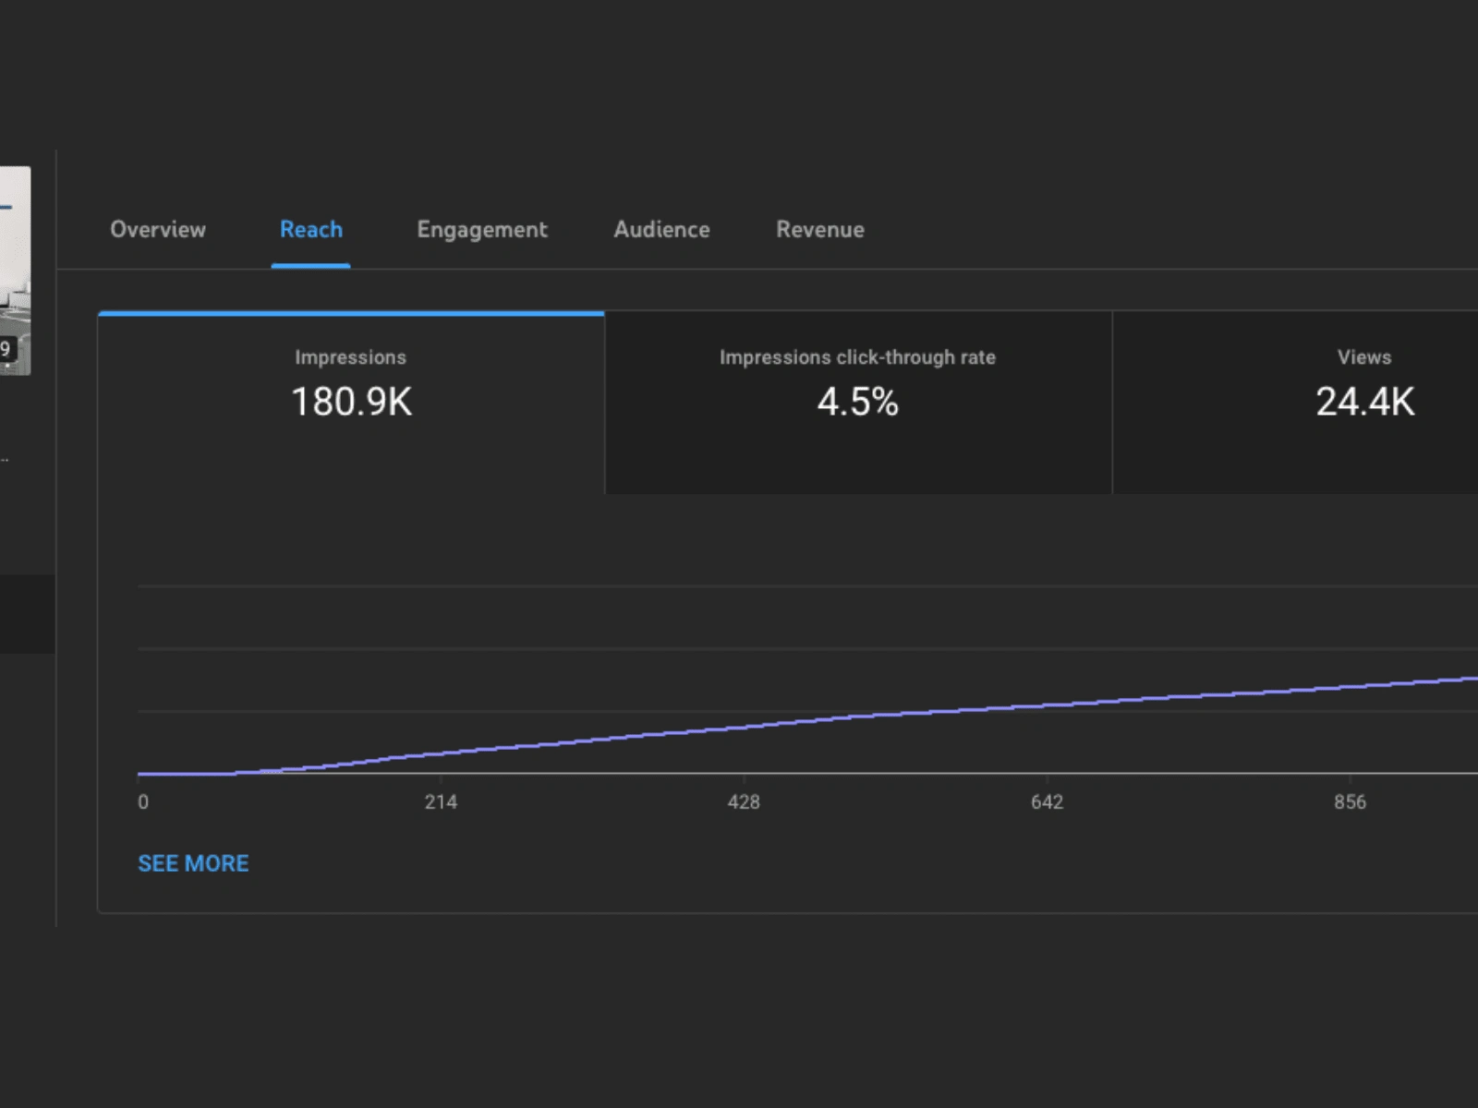Open the Revenue tab

820,229
